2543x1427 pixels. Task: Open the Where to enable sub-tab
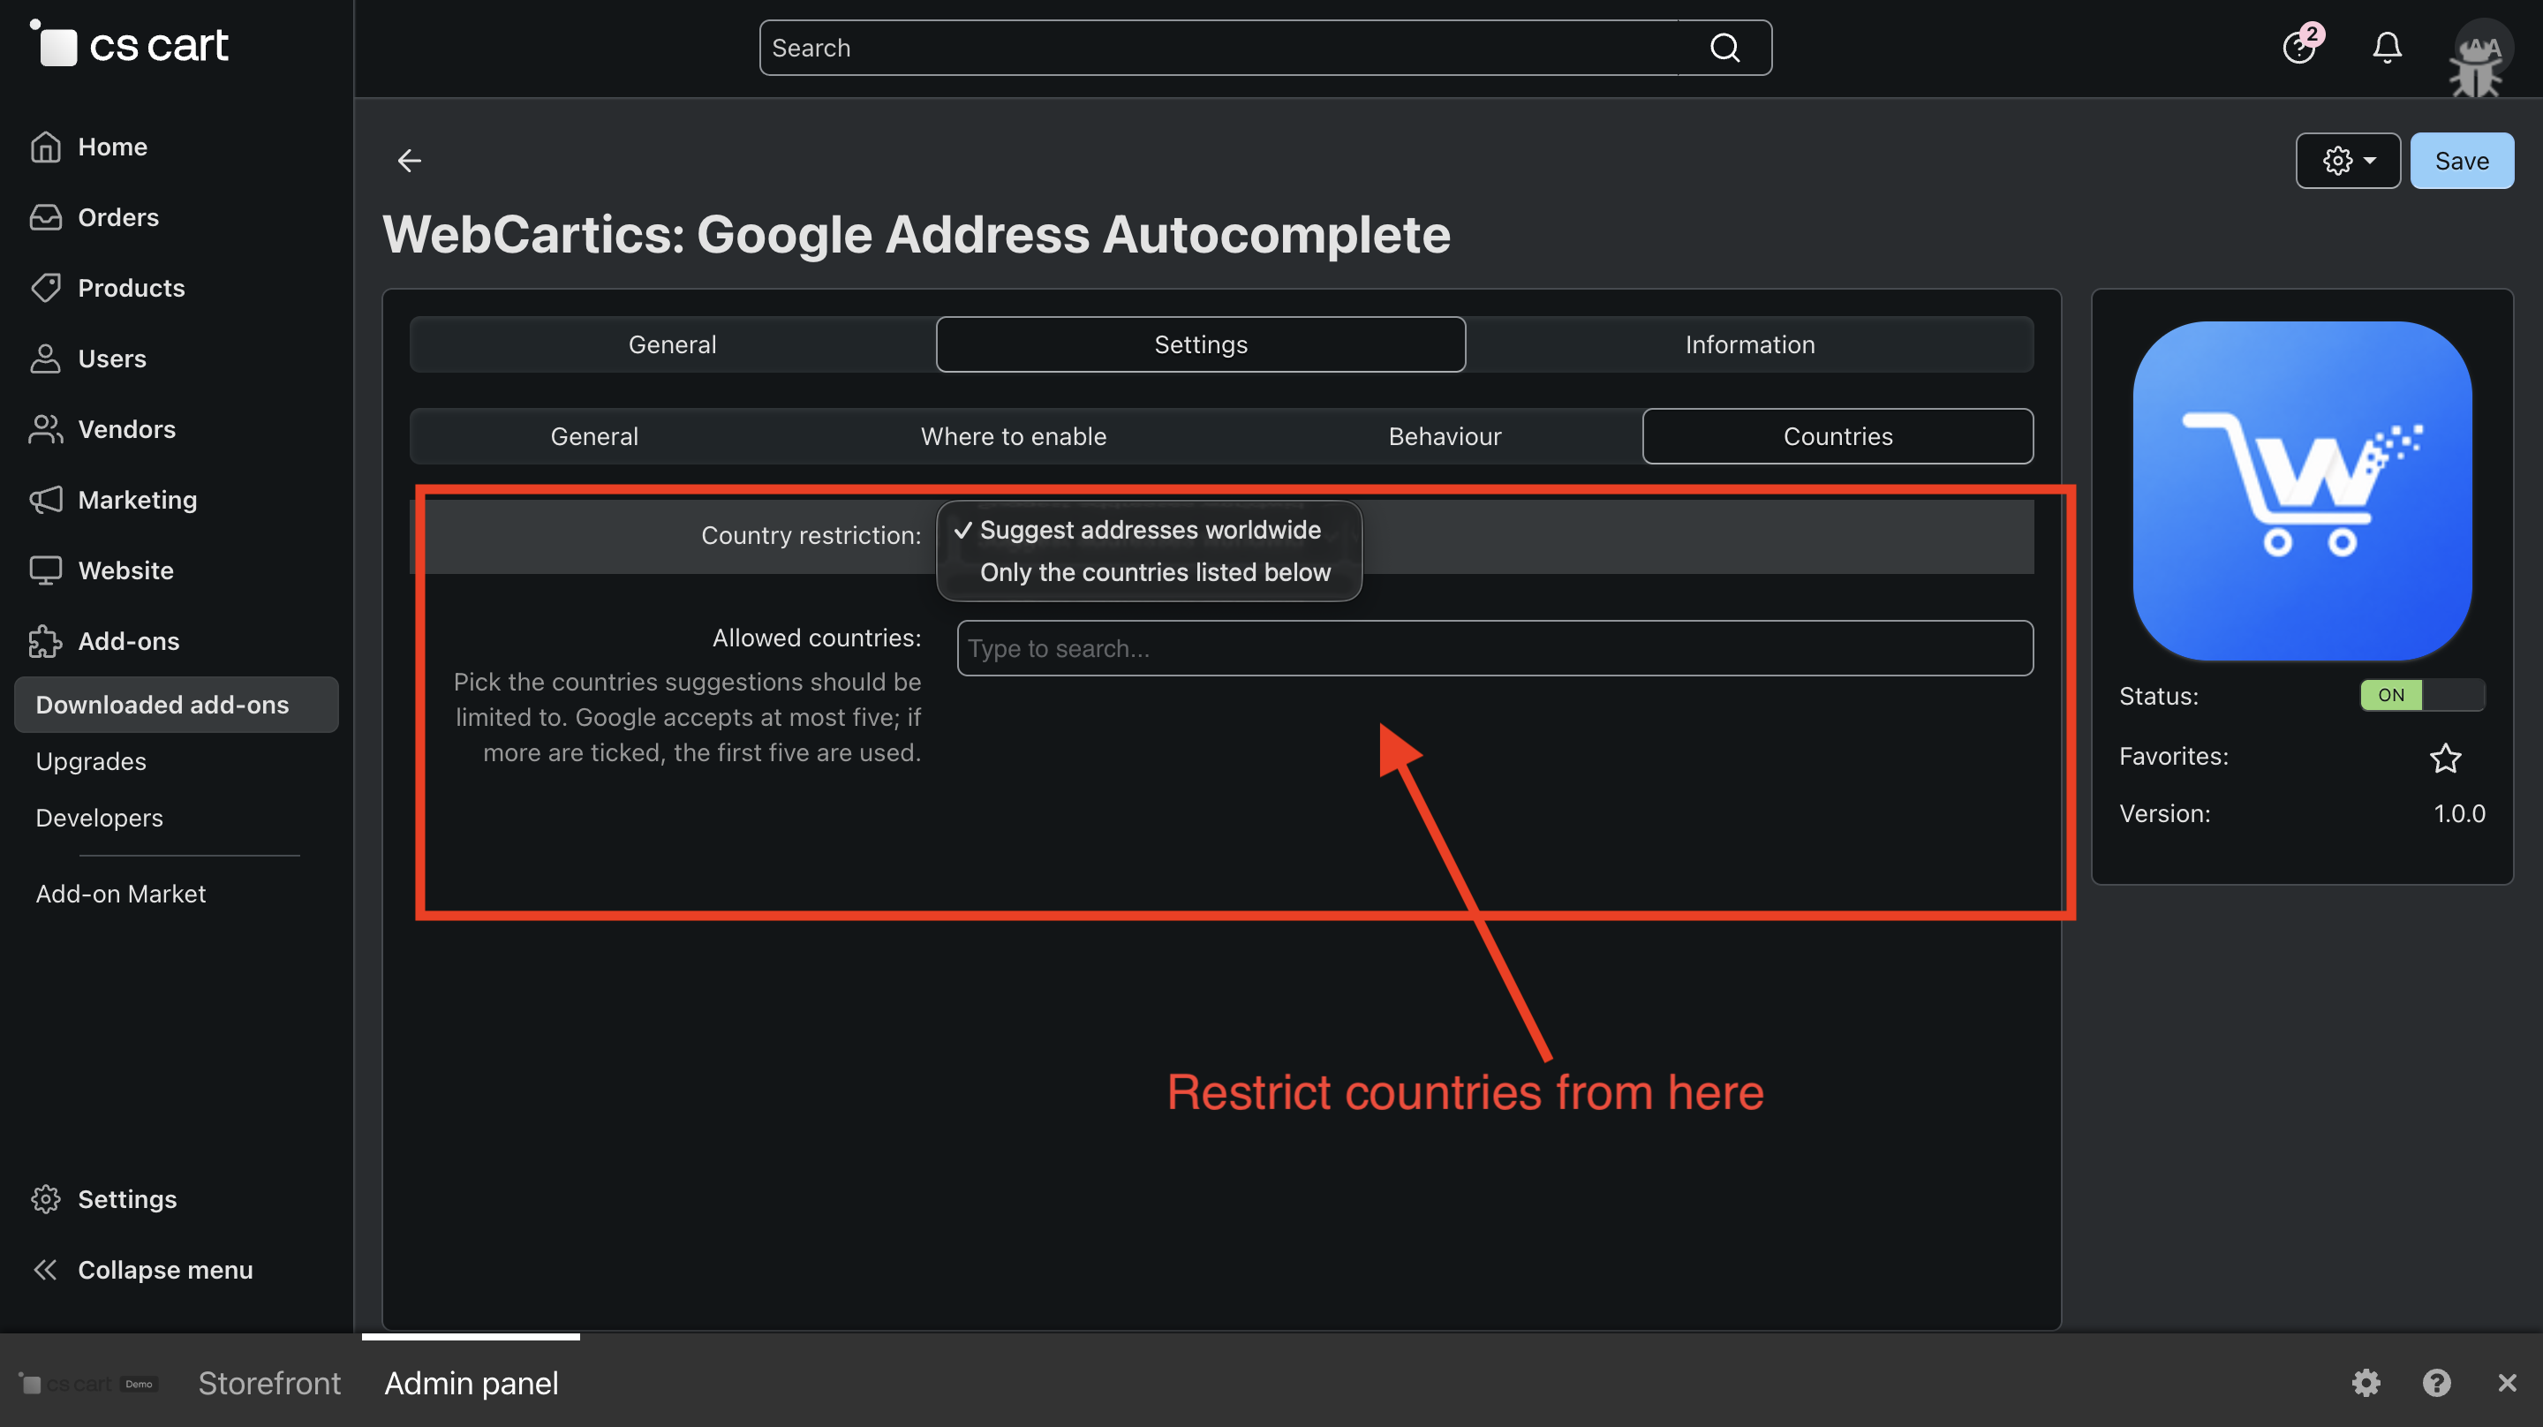click(1013, 435)
